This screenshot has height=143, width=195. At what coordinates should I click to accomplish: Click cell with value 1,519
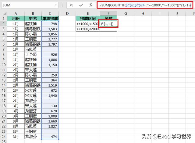click(x=50, y=85)
